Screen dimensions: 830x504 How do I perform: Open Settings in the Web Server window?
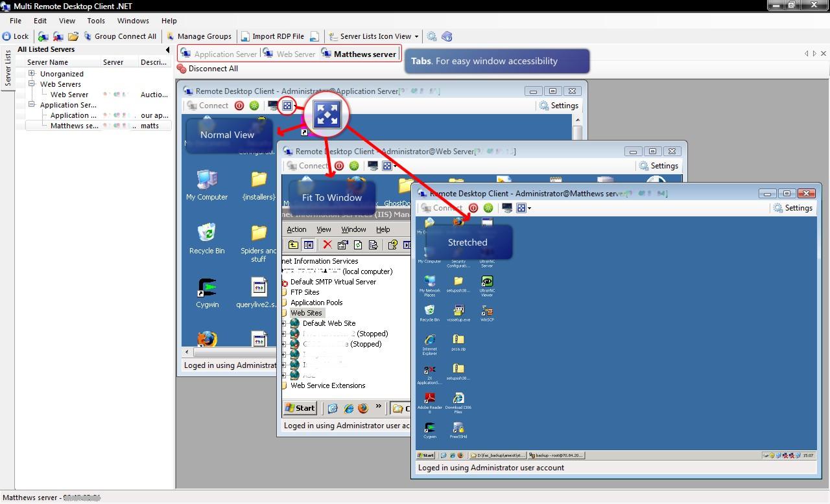click(658, 165)
